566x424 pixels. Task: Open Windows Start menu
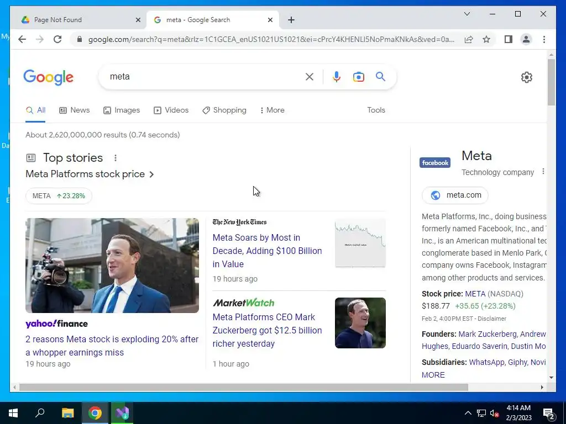click(13, 413)
